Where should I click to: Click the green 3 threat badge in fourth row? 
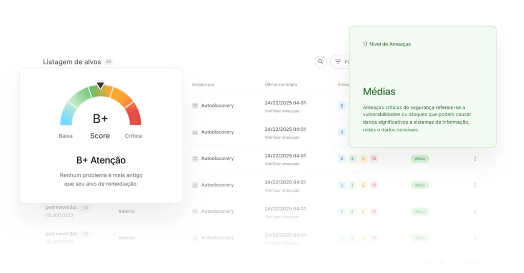click(x=353, y=185)
